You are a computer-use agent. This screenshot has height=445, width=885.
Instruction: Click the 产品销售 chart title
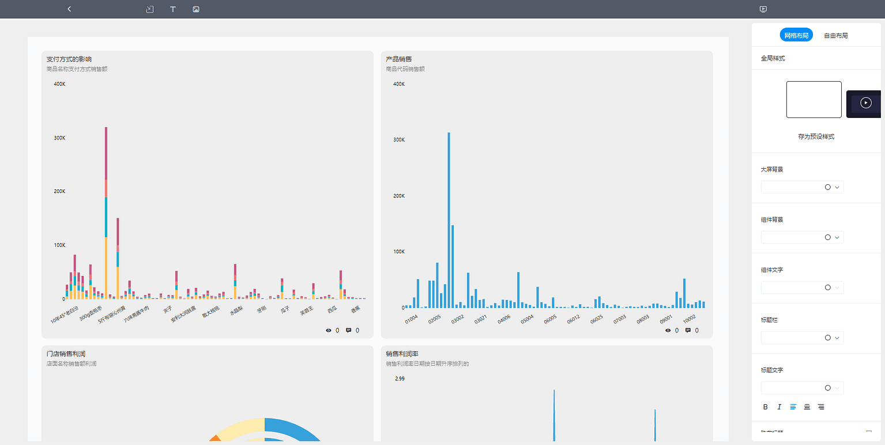pos(399,59)
